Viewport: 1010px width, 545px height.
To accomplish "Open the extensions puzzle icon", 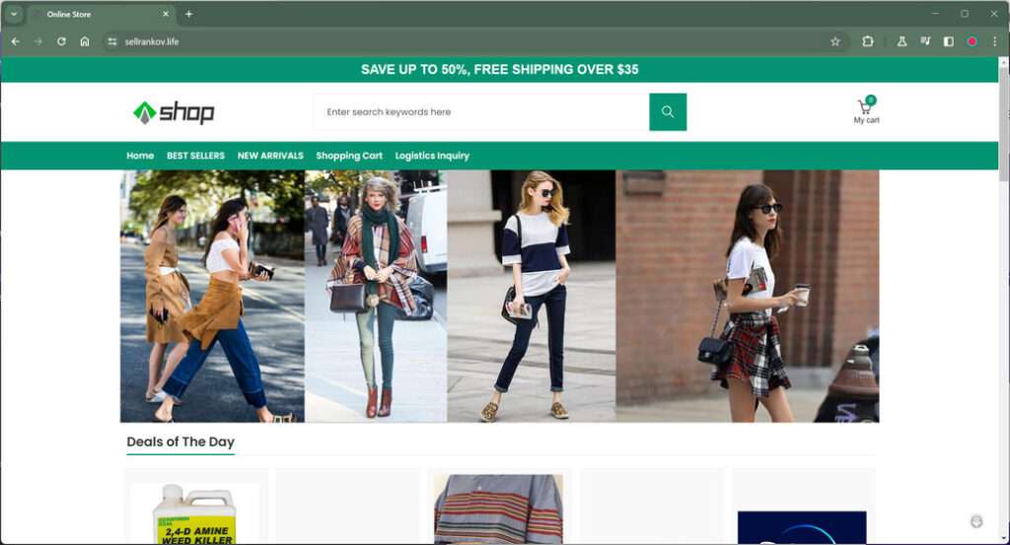I will pos(868,41).
